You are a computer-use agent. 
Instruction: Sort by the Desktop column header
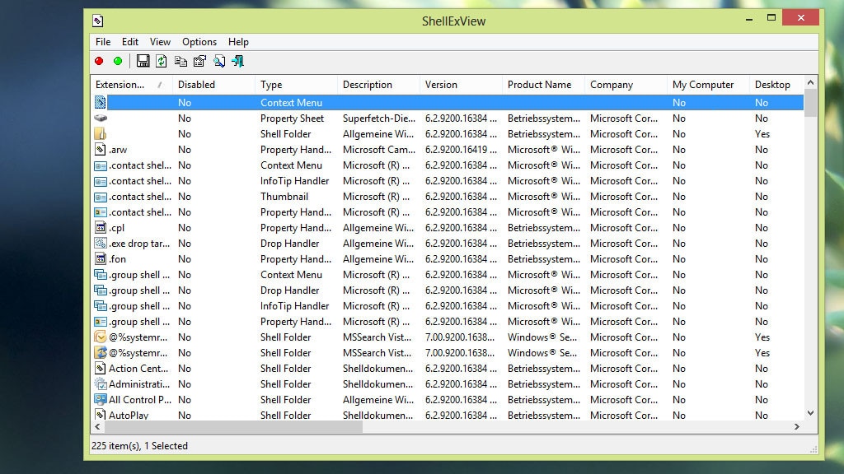click(x=776, y=85)
